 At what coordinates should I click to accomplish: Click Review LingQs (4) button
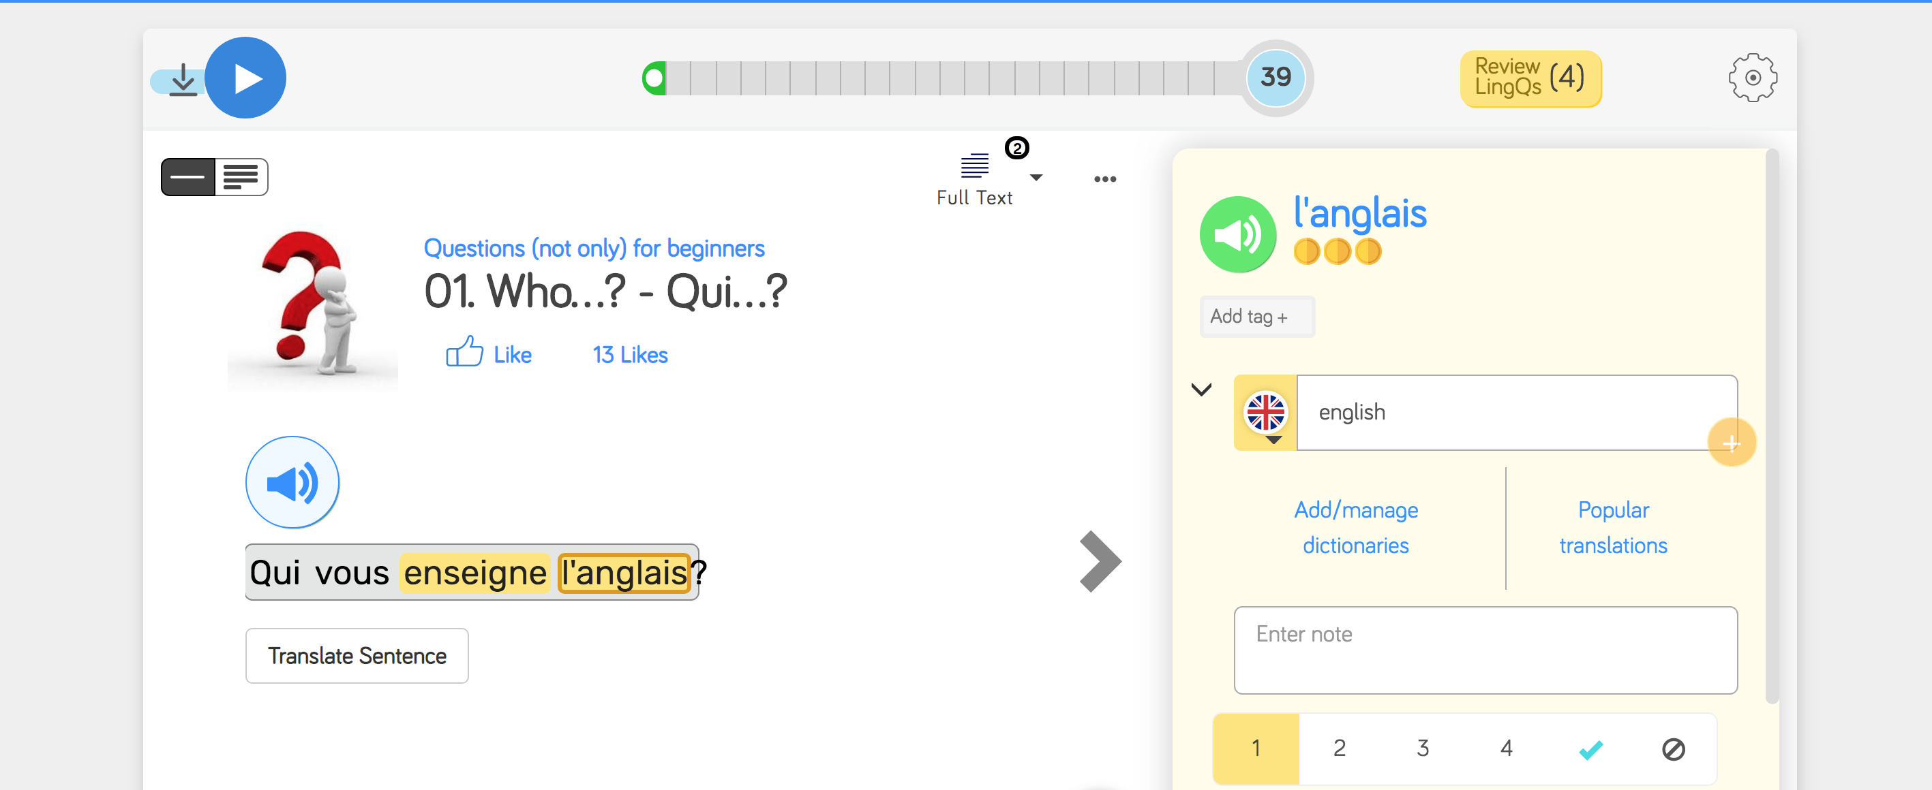pyautogui.click(x=1529, y=78)
